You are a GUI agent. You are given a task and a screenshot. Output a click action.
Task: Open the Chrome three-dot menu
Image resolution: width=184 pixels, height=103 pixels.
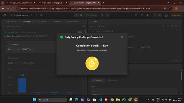coord(181,9)
